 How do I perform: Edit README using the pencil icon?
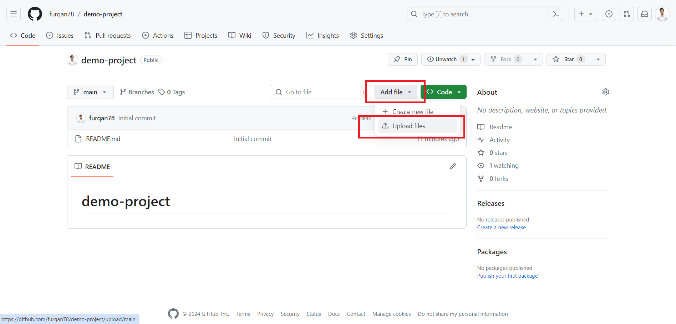tap(452, 166)
